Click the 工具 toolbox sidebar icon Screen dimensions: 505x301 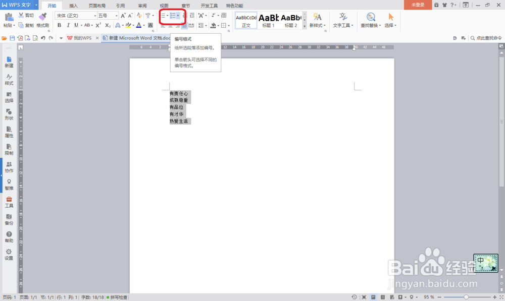tap(9, 202)
